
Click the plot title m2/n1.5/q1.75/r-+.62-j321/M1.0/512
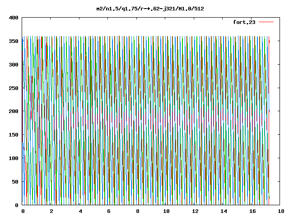(150, 9)
